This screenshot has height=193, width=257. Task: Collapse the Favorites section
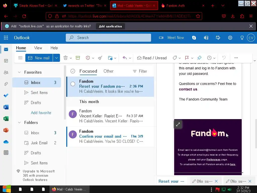click(x=19, y=72)
